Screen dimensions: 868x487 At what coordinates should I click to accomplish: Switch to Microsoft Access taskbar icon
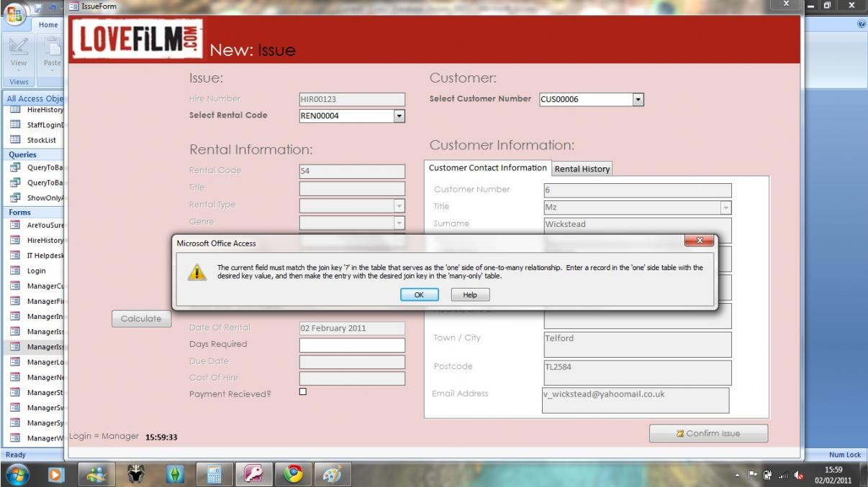tap(255, 474)
